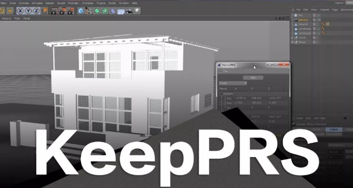Open the Simulate menu
Image resolution: width=353 pixels, height=188 pixels.
tap(37, 3)
